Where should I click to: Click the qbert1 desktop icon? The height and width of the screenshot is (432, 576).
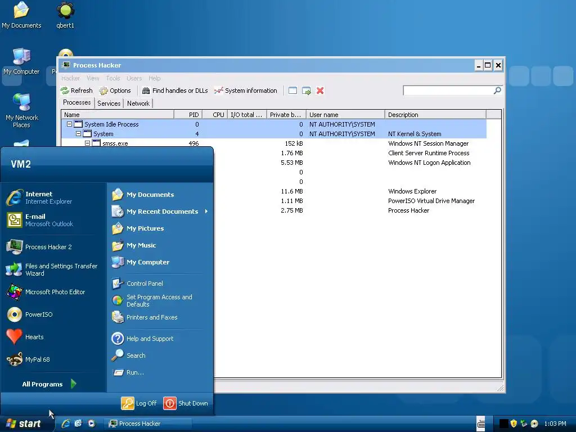(x=65, y=15)
